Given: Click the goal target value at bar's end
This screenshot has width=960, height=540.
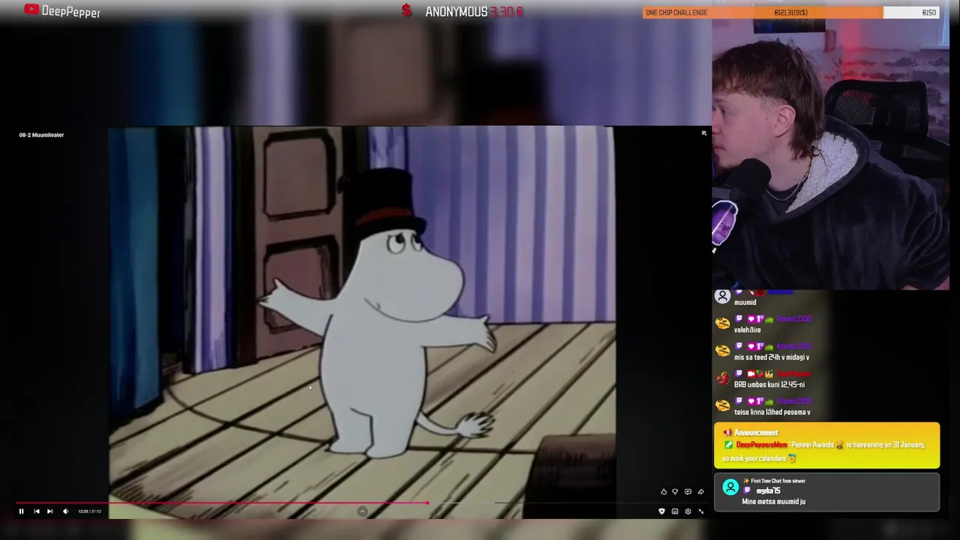Looking at the screenshot, I should [x=928, y=13].
